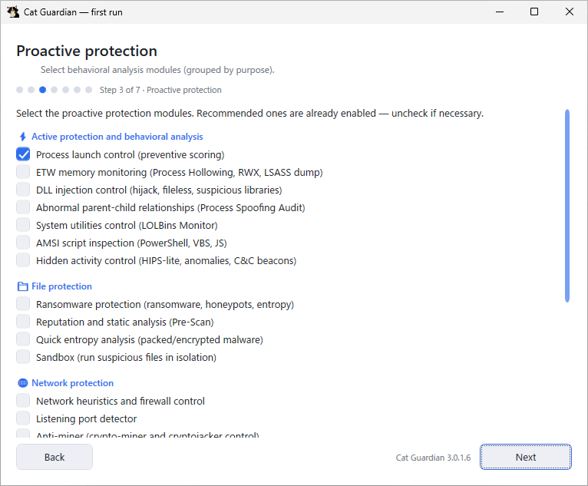Click the lightning bolt Active protection icon
The width and height of the screenshot is (588, 486).
(23, 137)
